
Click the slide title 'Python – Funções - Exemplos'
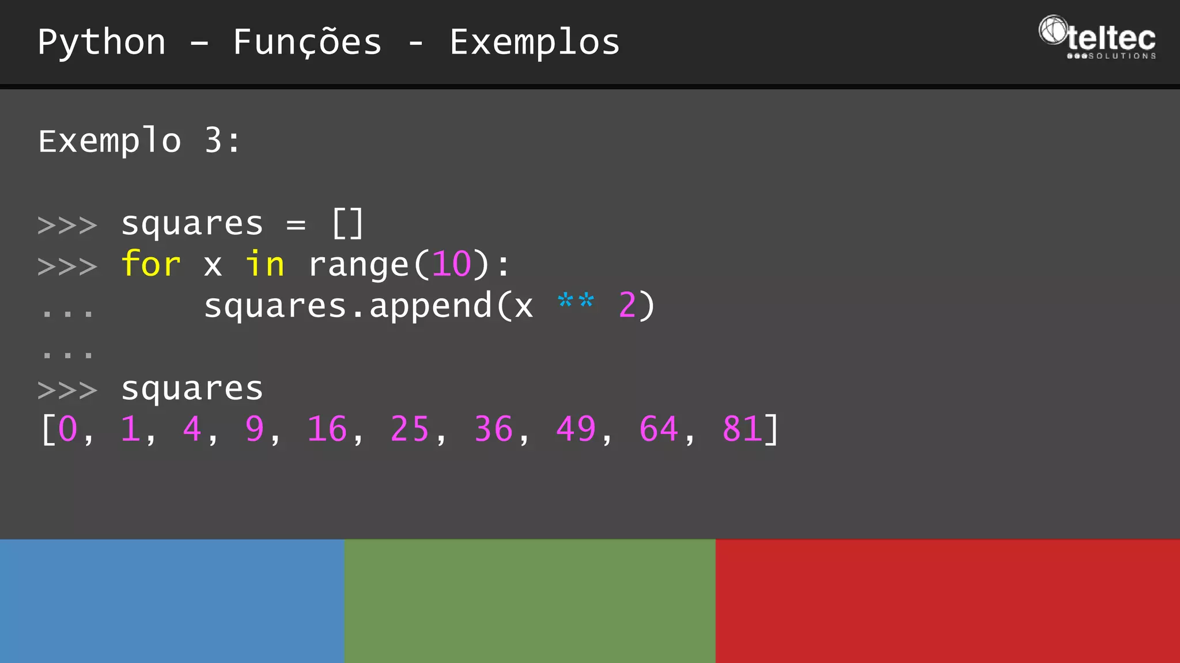[328, 43]
